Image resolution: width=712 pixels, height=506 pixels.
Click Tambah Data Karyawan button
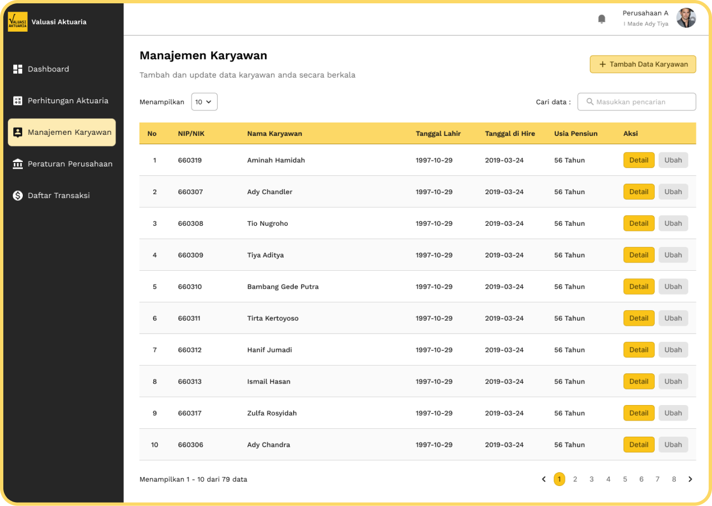[x=643, y=64]
